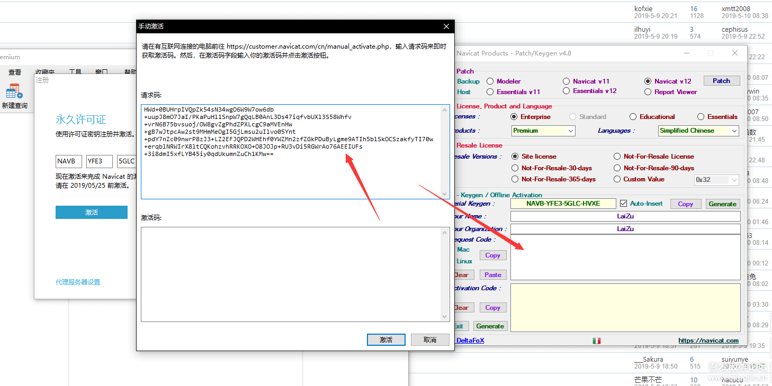The height and width of the screenshot is (386, 772).
Task: Select the Navicat v12 radio button
Action: coord(648,81)
